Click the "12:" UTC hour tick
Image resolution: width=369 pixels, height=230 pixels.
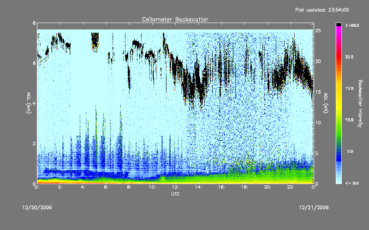(x=176, y=187)
